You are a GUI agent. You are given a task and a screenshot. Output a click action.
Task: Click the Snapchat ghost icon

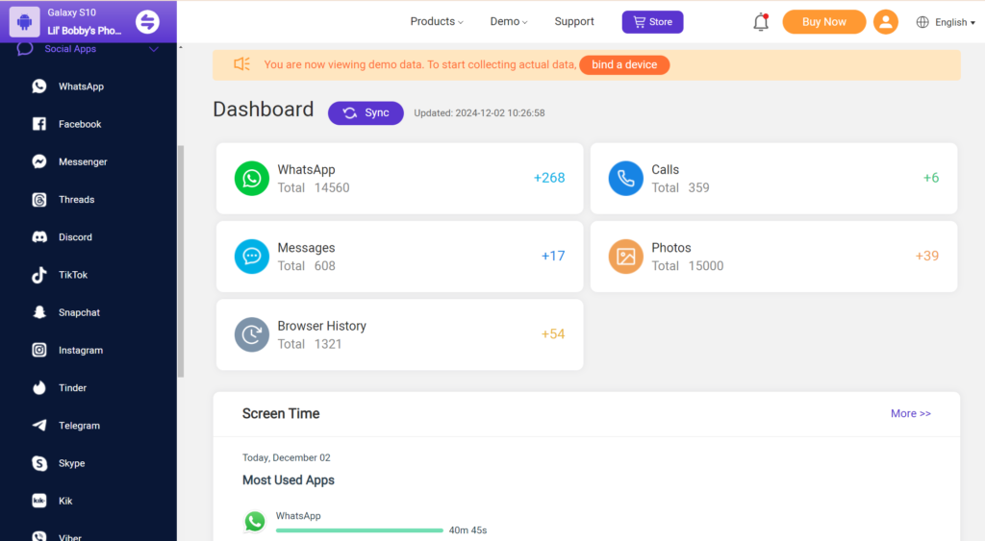click(38, 312)
